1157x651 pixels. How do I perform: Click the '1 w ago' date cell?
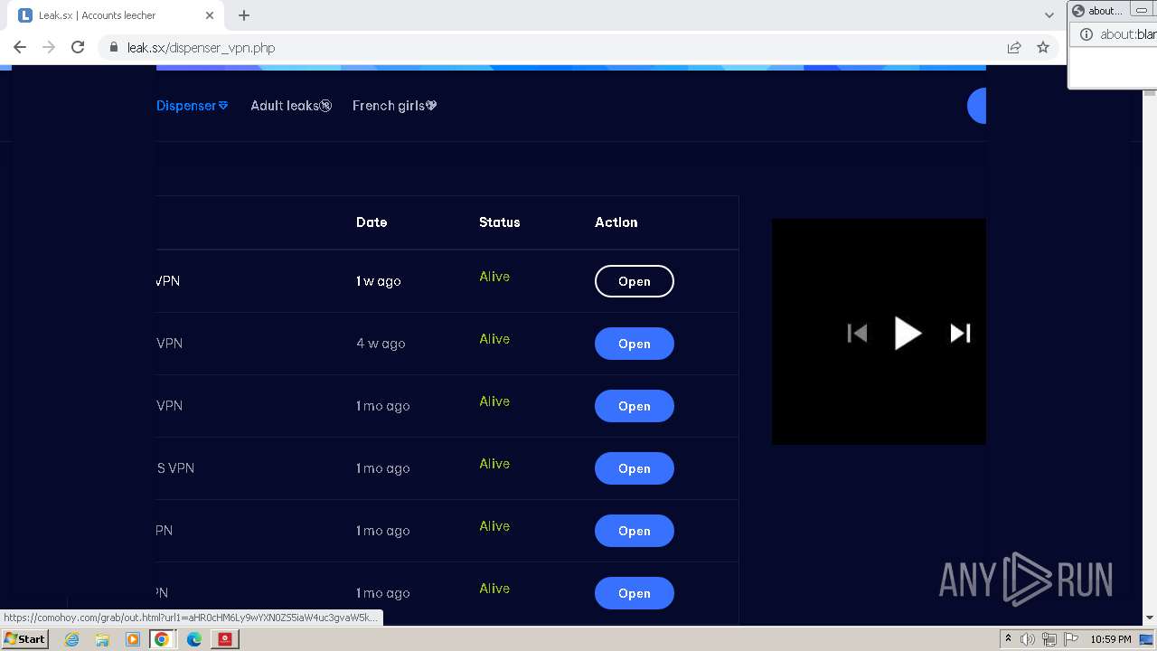click(x=379, y=281)
